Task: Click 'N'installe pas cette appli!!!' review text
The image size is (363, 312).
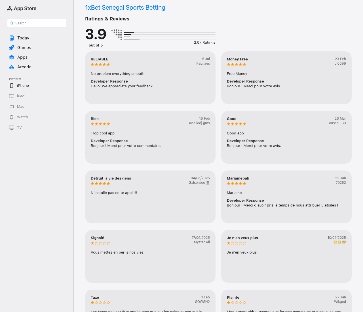Action: tap(114, 193)
